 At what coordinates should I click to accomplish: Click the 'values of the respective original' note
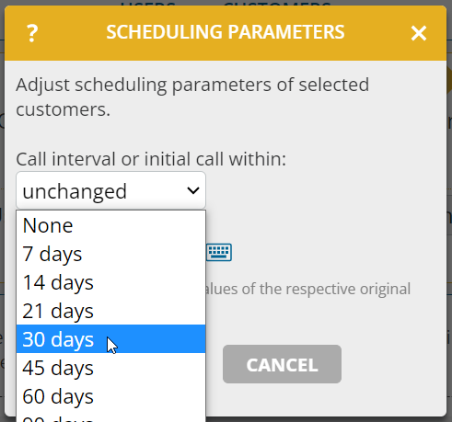tap(308, 289)
